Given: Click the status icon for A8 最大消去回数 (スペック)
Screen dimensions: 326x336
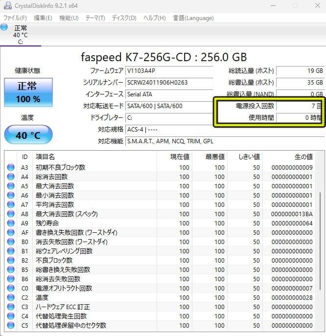Looking at the screenshot, I should coord(11,214).
